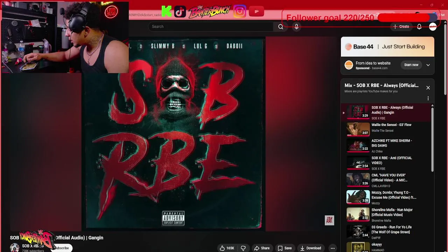Image resolution: width=448 pixels, height=252 pixels.
Task: Click the Kick logo in the overlay
Action: click(167, 12)
